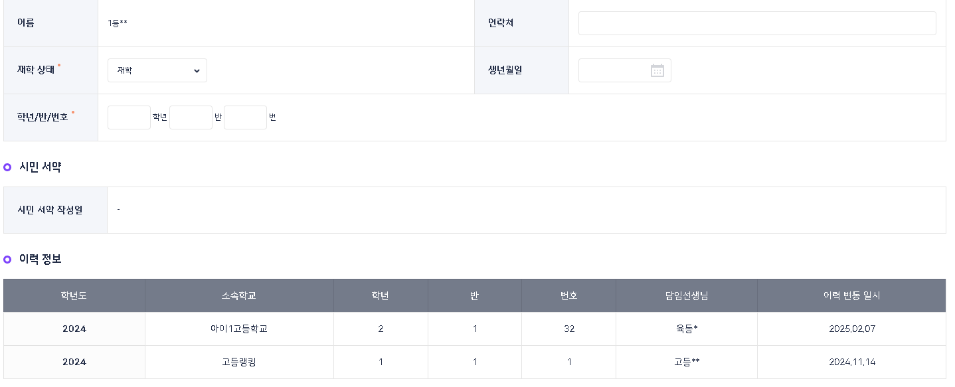
Task: Click the student name 1등** value
Action: click(118, 23)
